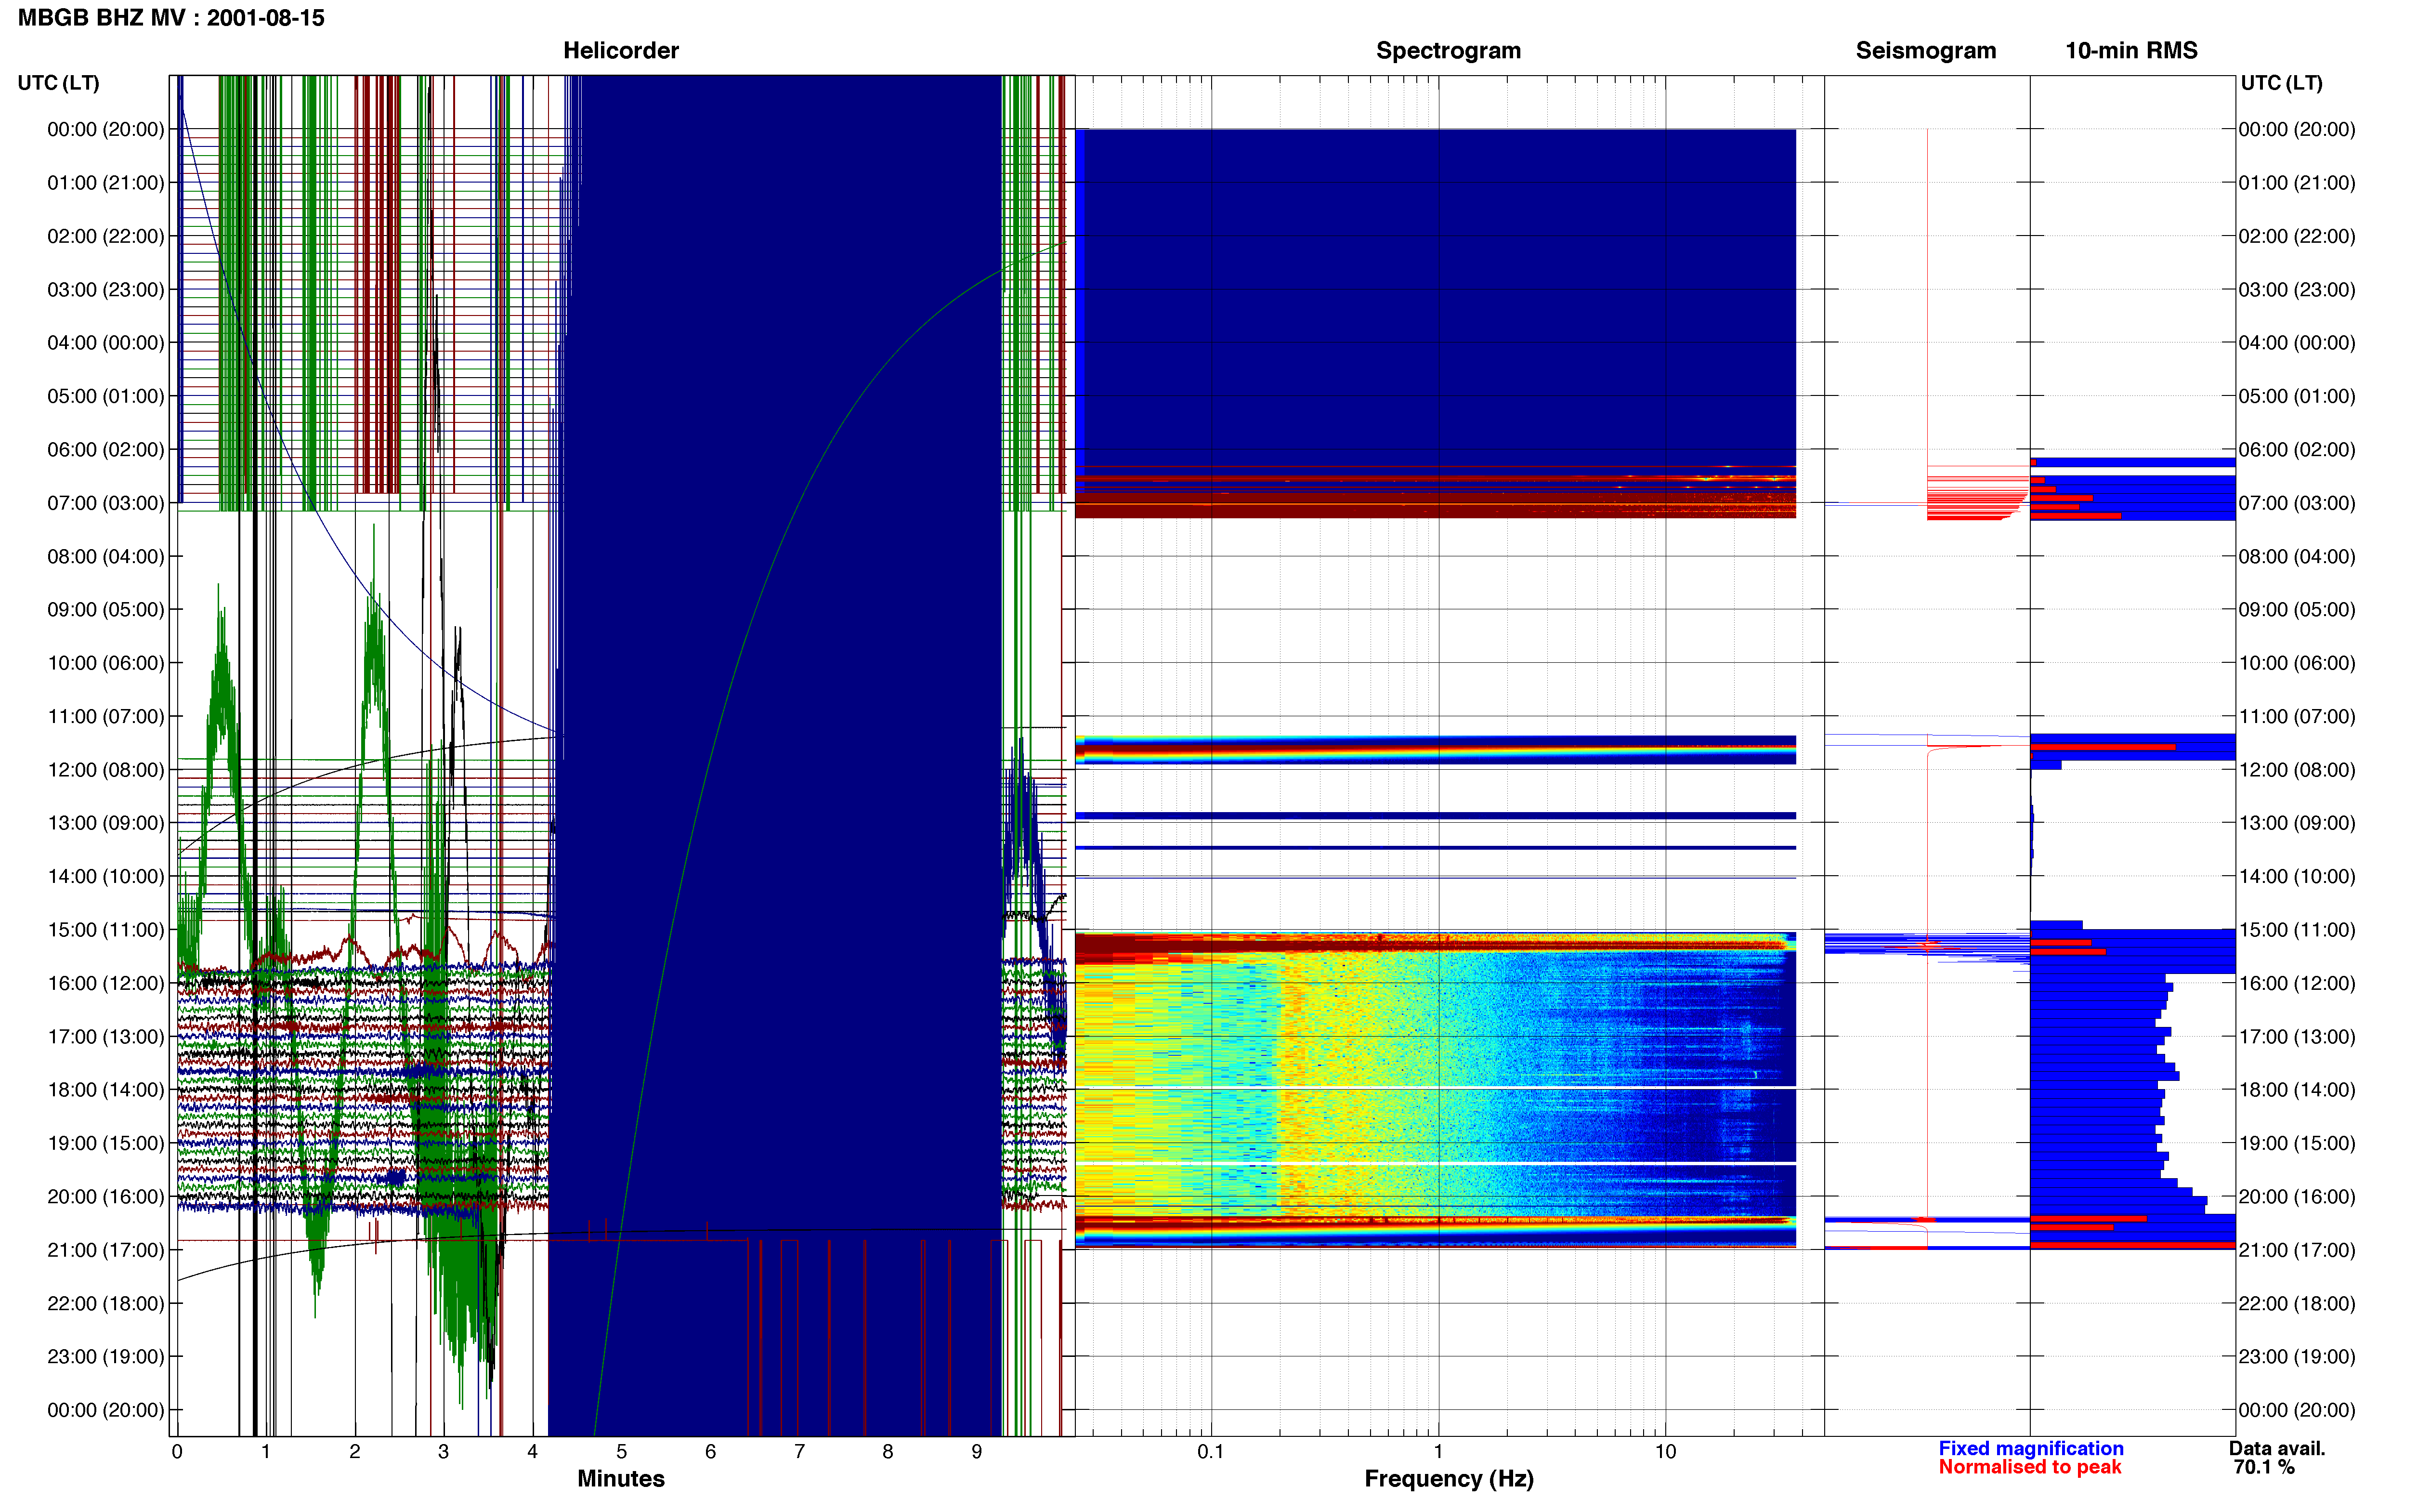Click right-axis time label 20:00 (16:00)

[x=2297, y=1197]
